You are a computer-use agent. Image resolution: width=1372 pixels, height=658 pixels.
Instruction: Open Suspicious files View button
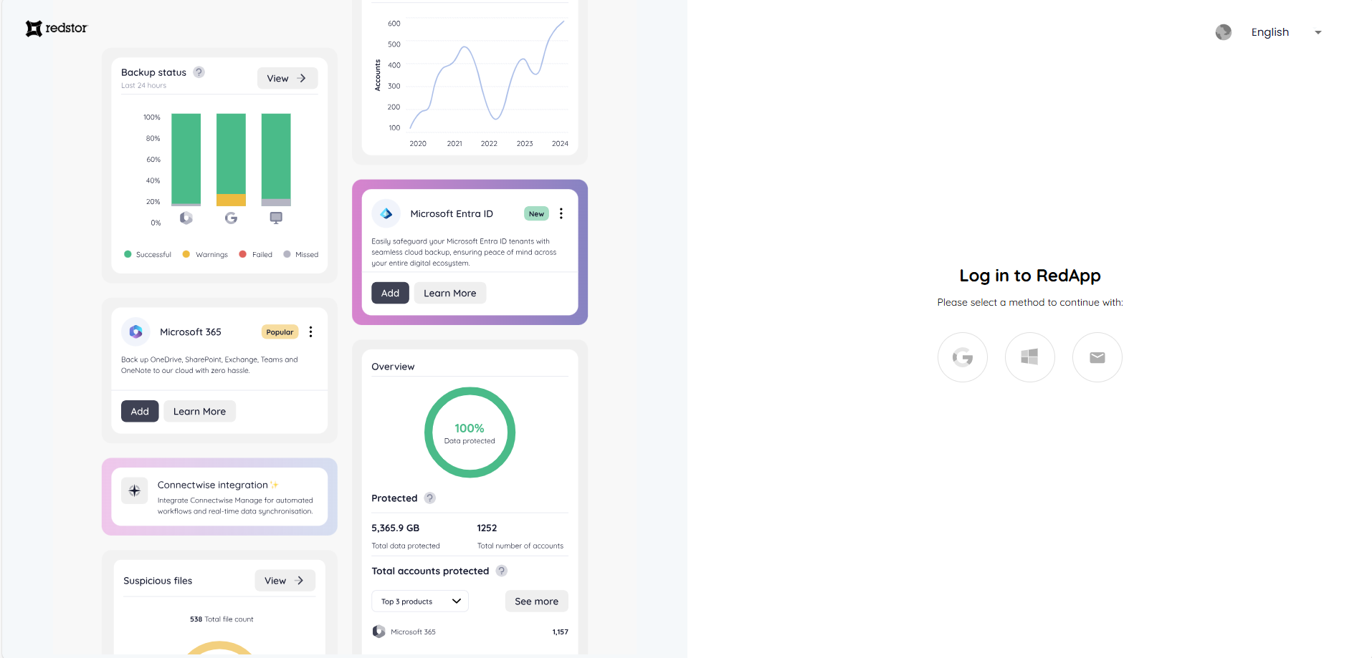[x=285, y=581]
